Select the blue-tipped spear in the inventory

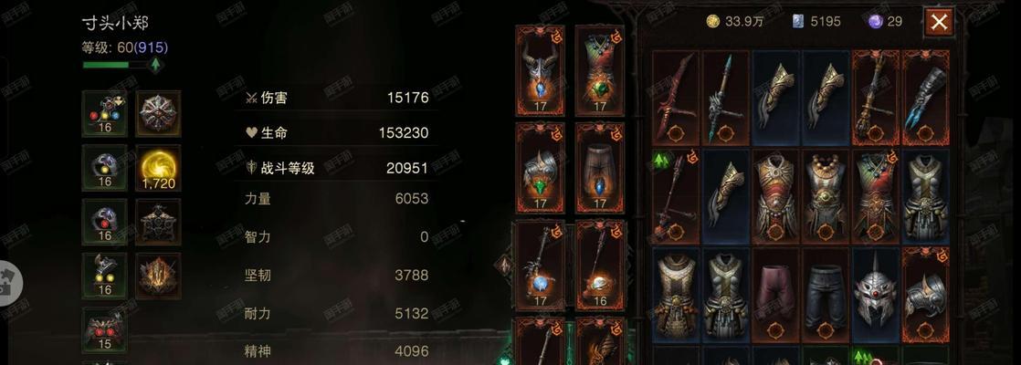point(725,98)
